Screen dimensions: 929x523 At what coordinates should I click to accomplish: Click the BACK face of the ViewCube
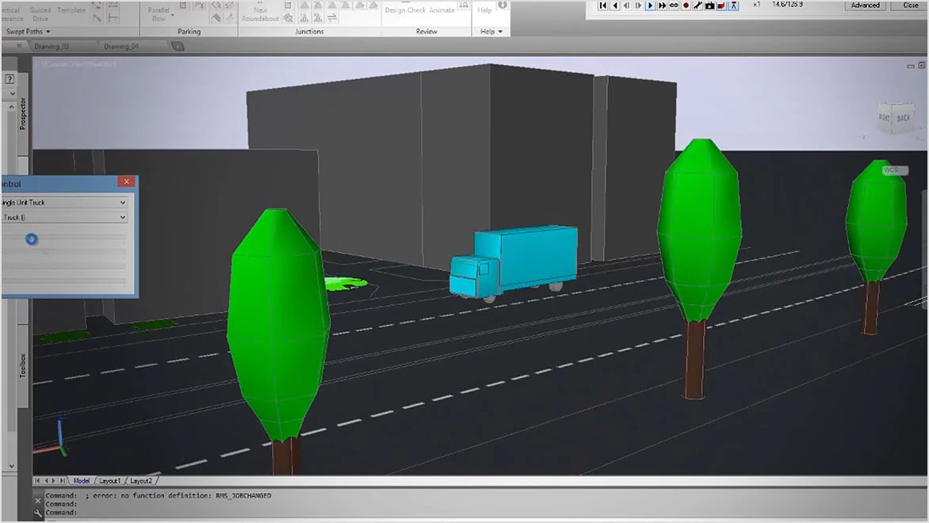[x=903, y=118]
